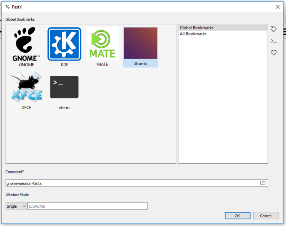
Task: Click the browse icon in Command field
Action: (263, 183)
